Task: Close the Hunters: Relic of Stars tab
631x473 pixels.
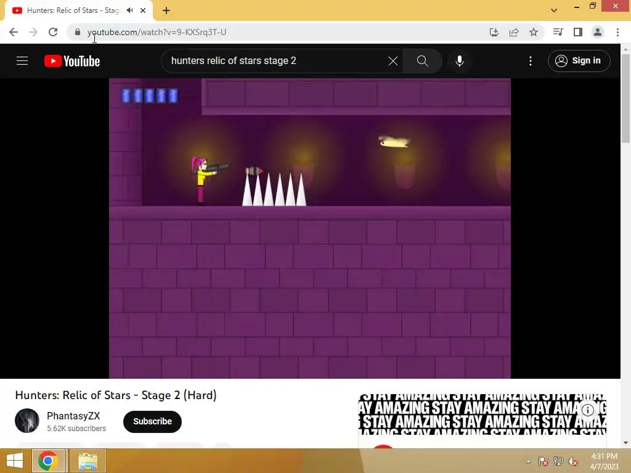Action: coord(143,10)
